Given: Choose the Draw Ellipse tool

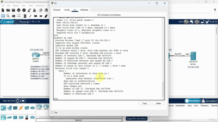Looking at the screenshot, I should (41, 16).
